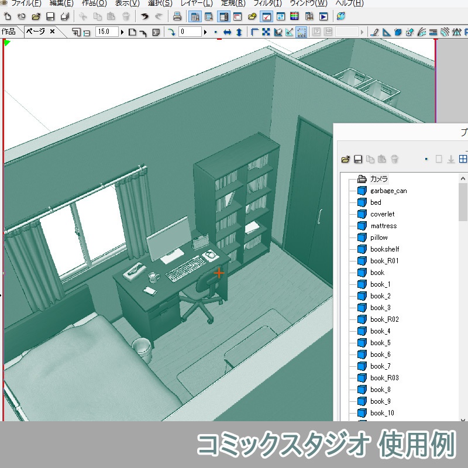Open the dropdown arrow next to the 0 value
Image resolution: width=468 pixels, height=468 pixels.
[206, 33]
